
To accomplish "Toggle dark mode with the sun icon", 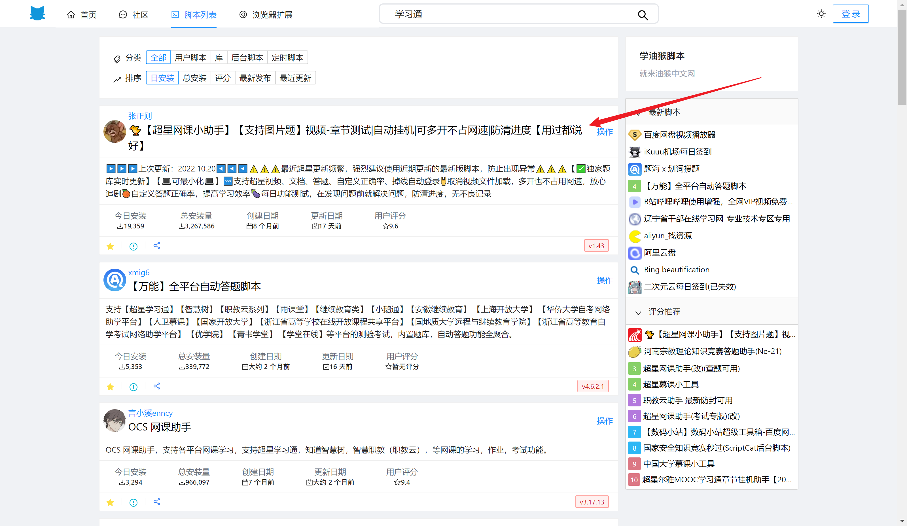I will coord(821,13).
